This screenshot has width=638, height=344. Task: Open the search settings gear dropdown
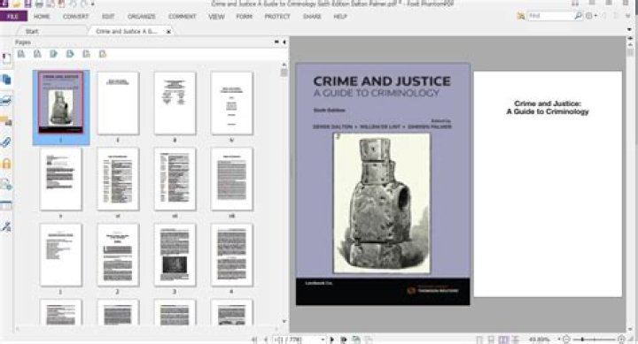click(x=591, y=16)
